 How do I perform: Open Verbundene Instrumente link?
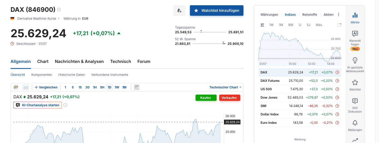(109, 75)
